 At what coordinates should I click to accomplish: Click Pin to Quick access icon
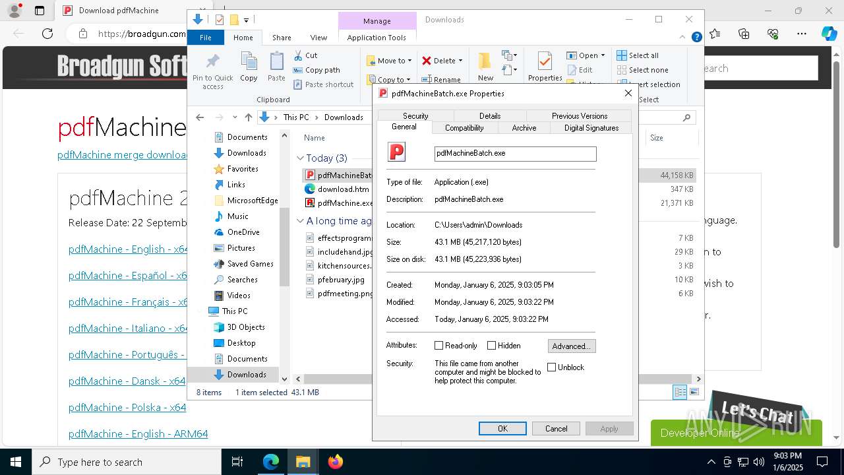212,62
